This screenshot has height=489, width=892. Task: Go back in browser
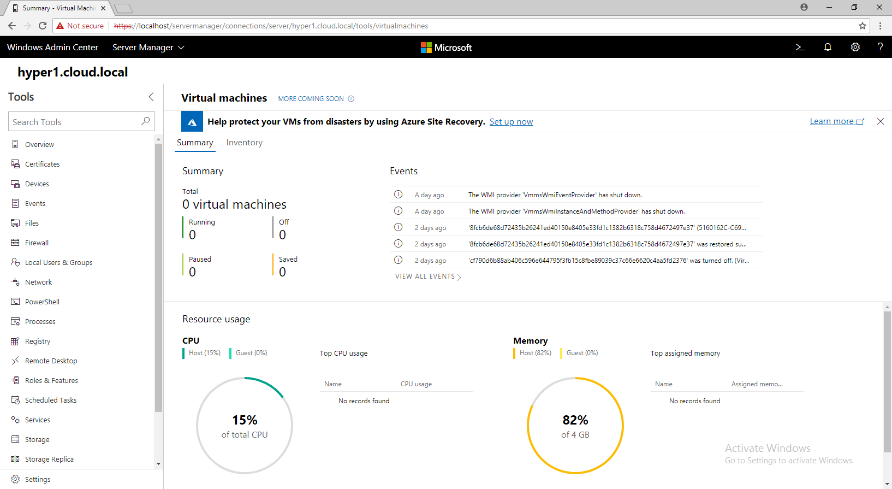coord(12,26)
